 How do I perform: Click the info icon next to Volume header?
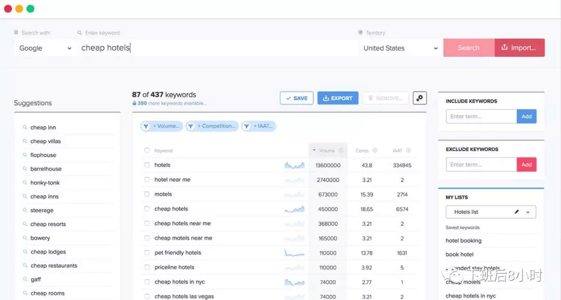click(x=341, y=151)
